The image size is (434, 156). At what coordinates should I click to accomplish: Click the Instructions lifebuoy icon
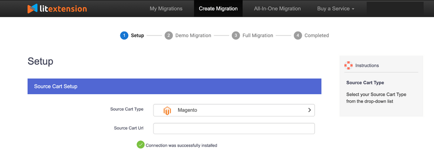(348, 66)
